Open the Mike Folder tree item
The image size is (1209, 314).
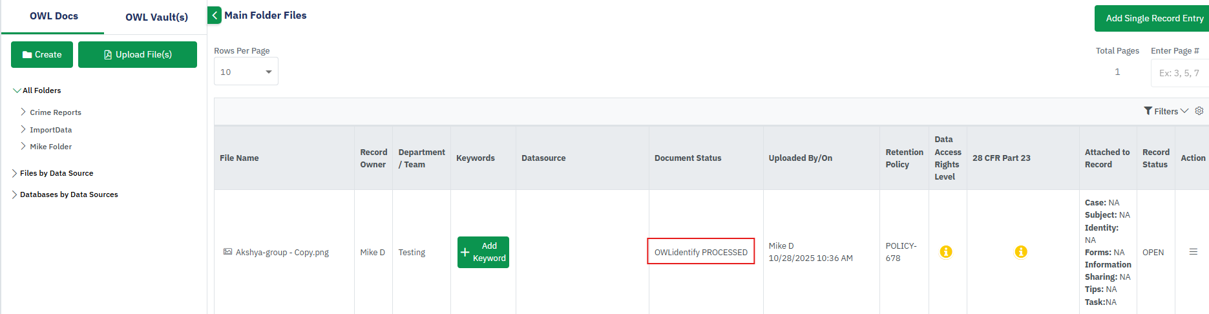[23, 147]
